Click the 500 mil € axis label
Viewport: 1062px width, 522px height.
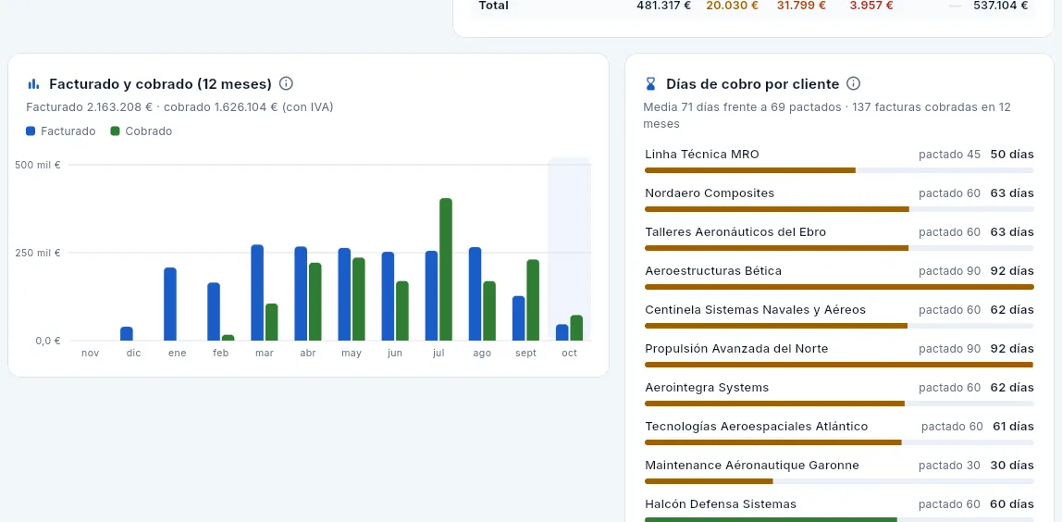pos(38,165)
